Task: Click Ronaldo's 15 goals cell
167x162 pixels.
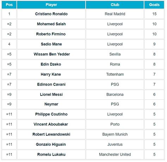Action: (x=154, y=14)
